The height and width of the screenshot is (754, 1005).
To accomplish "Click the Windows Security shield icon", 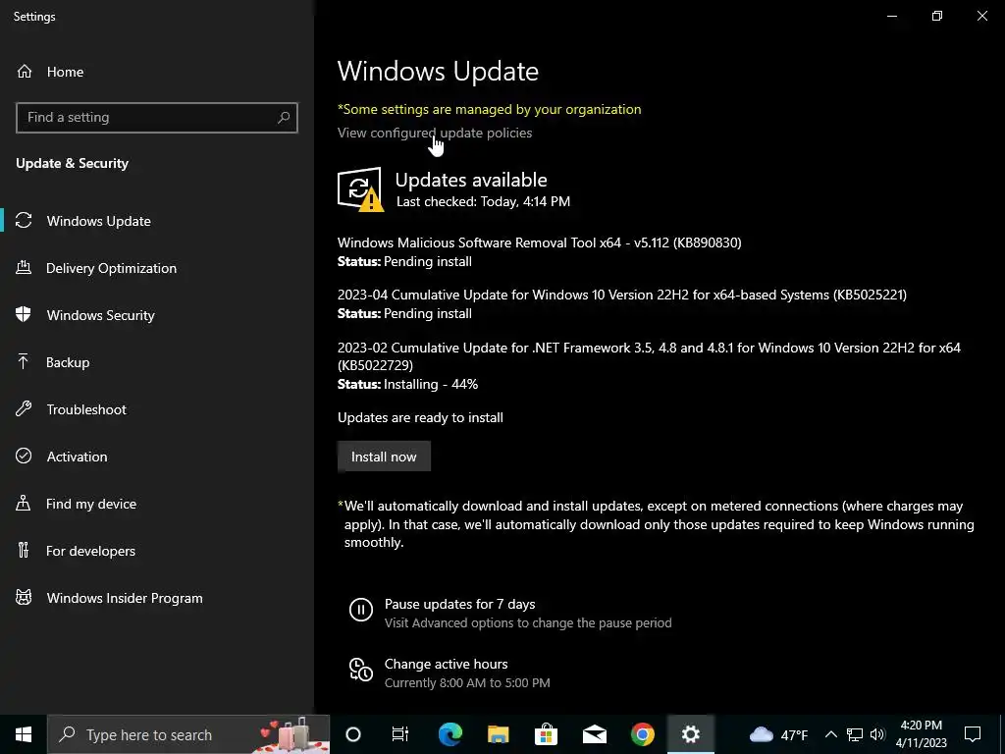I will 24,315.
